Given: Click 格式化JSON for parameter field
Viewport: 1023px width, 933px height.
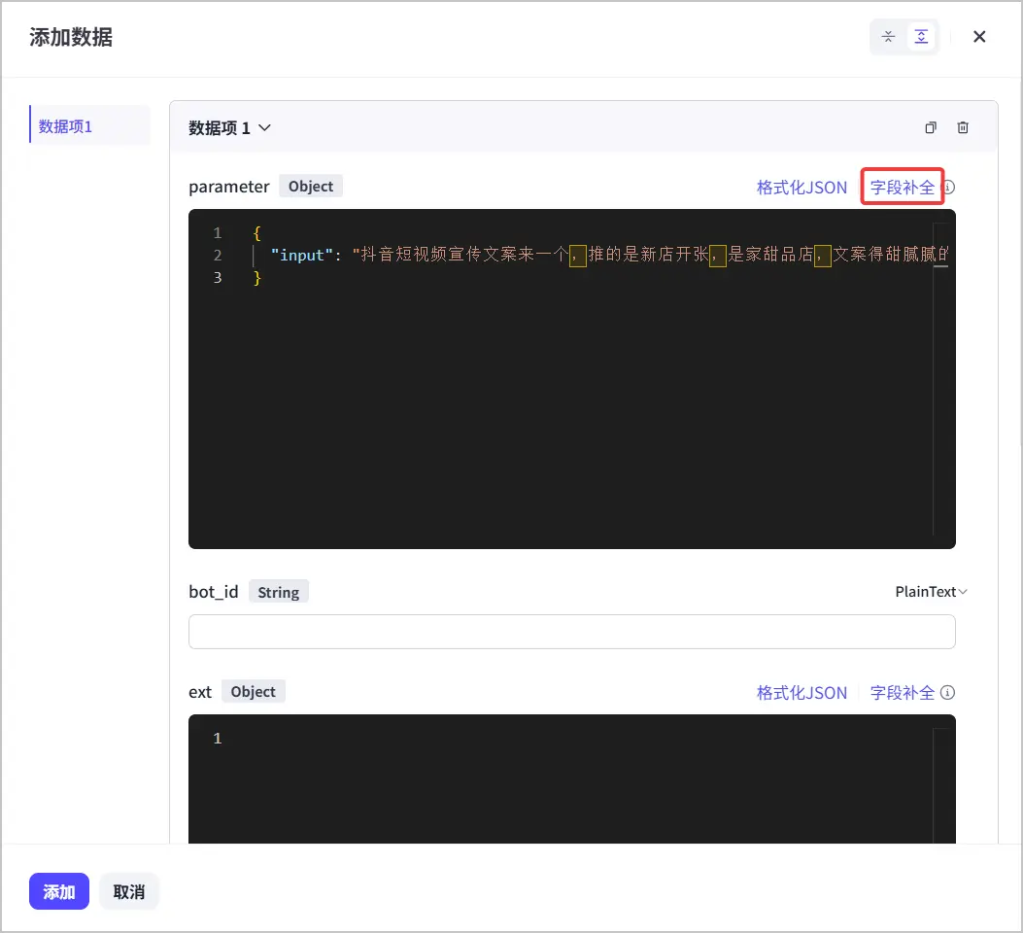Looking at the screenshot, I should 801,188.
